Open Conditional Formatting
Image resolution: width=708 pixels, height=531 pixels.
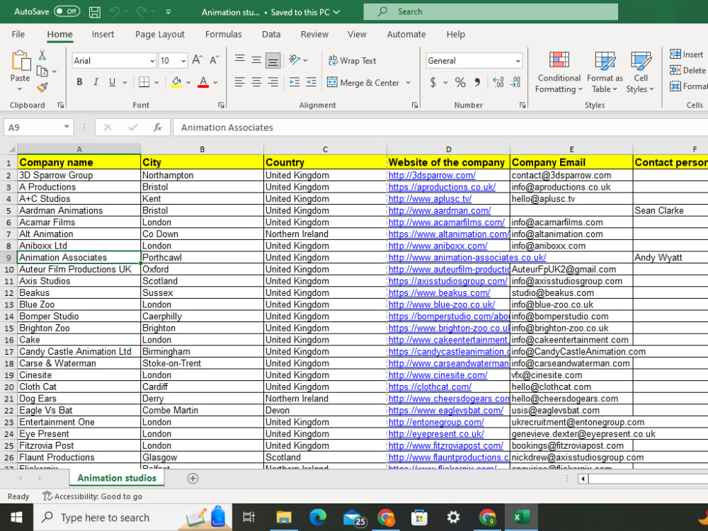point(559,72)
